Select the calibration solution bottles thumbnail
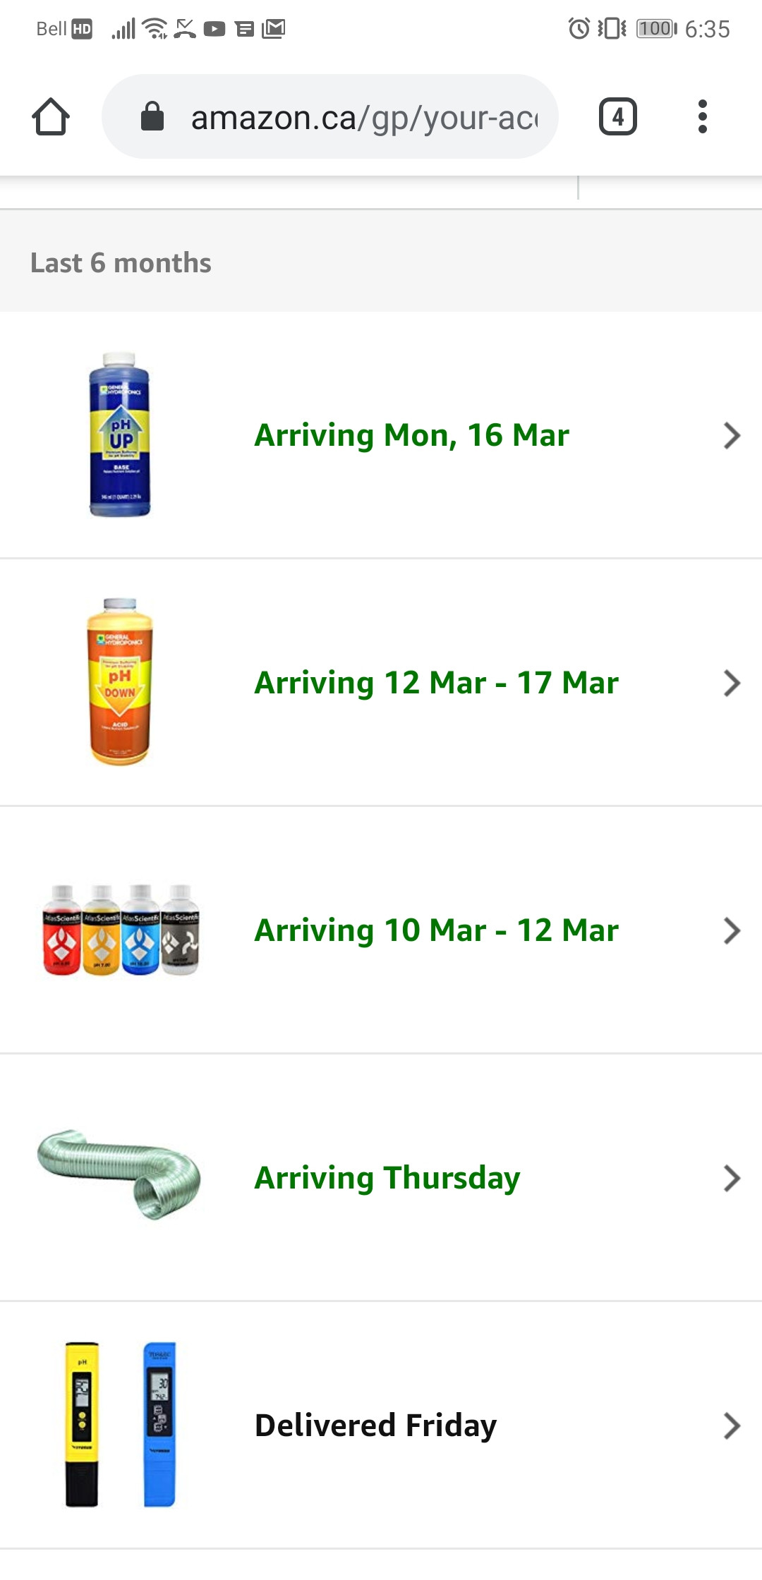Image resolution: width=762 pixels, height=1580 pixels. [x=121, y=930]
